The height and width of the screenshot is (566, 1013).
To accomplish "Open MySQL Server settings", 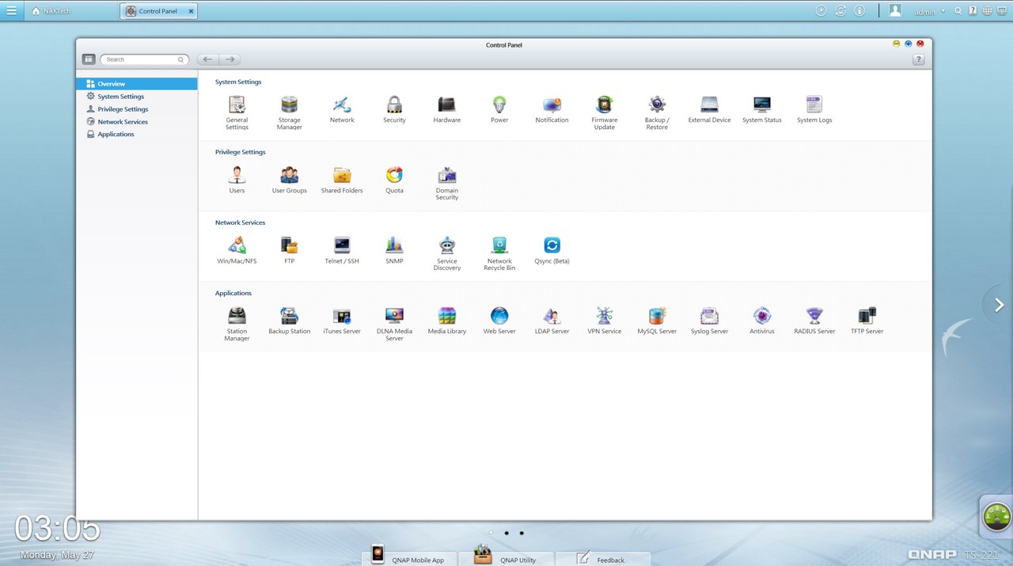I will (657, 320).
